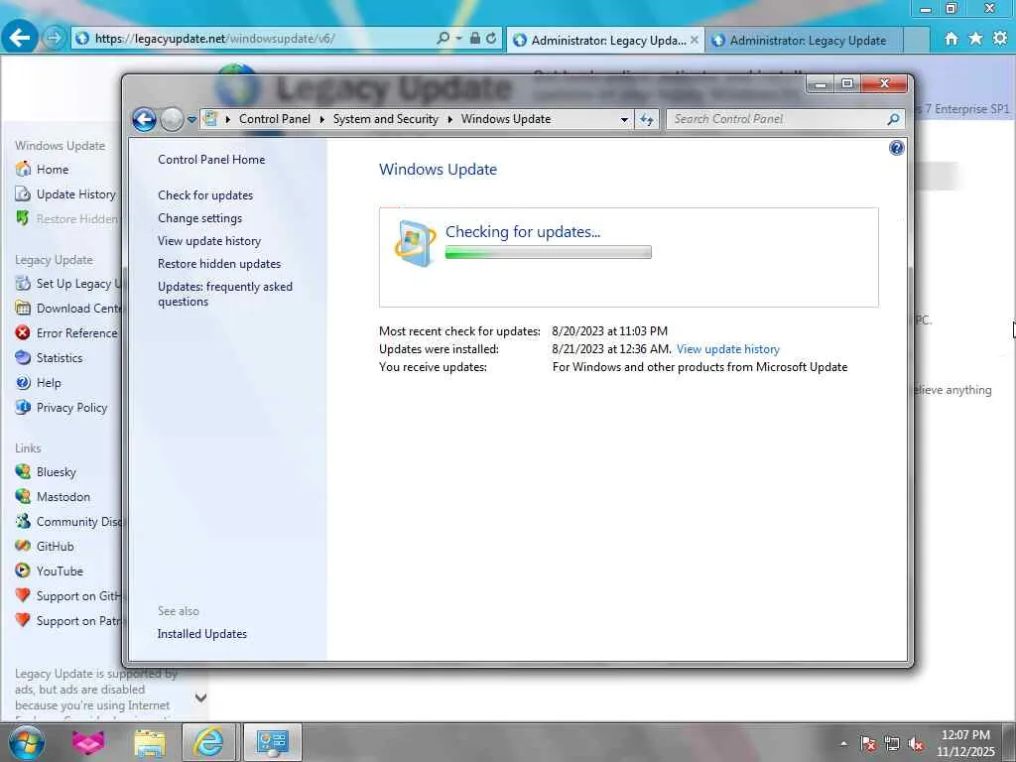Screen dimensions: 1016x762
Task: Open GitHub link in sidebar
Action: point(55,547)
